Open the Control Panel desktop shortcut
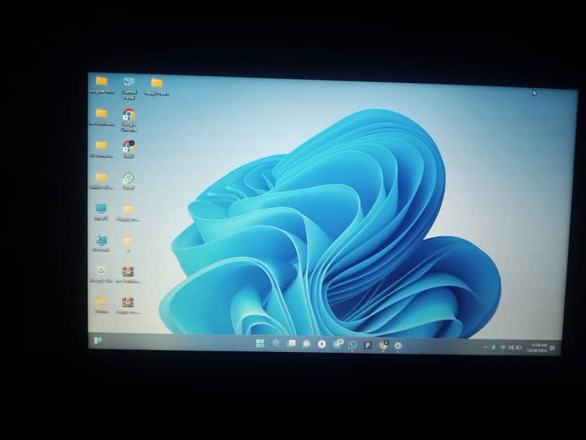This screenshot has height=440, width=586. pyautogui.click(x=128, y=81)
